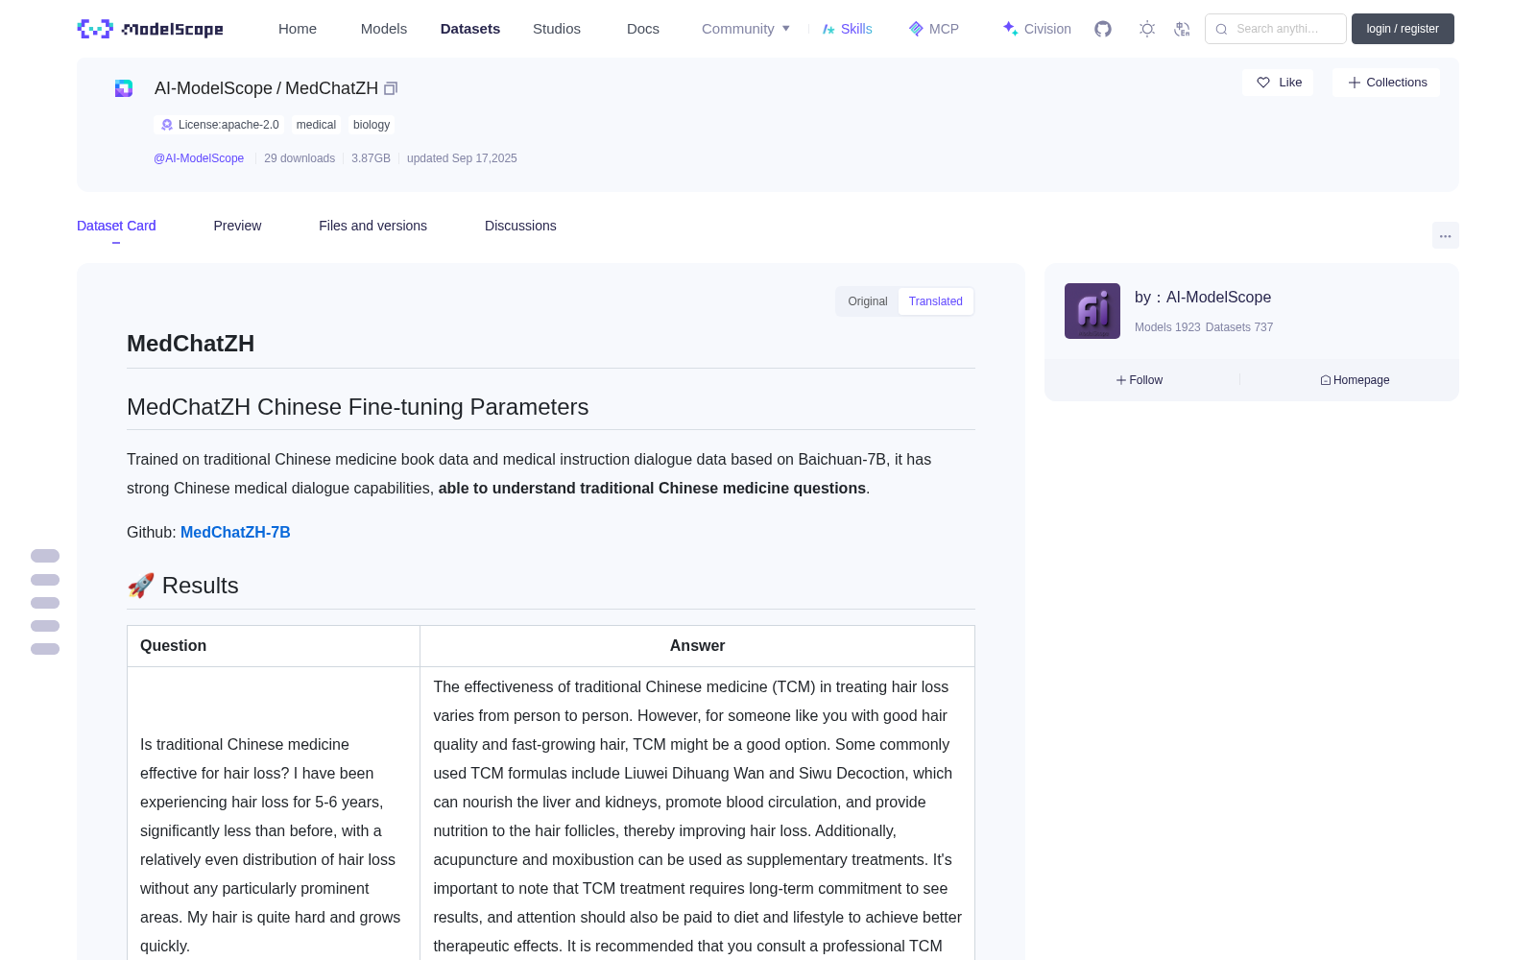Image resolution: width=1536 pixels, height=960 pixels.
Task: Open the Docs page
Action: [x=643, y=29]
